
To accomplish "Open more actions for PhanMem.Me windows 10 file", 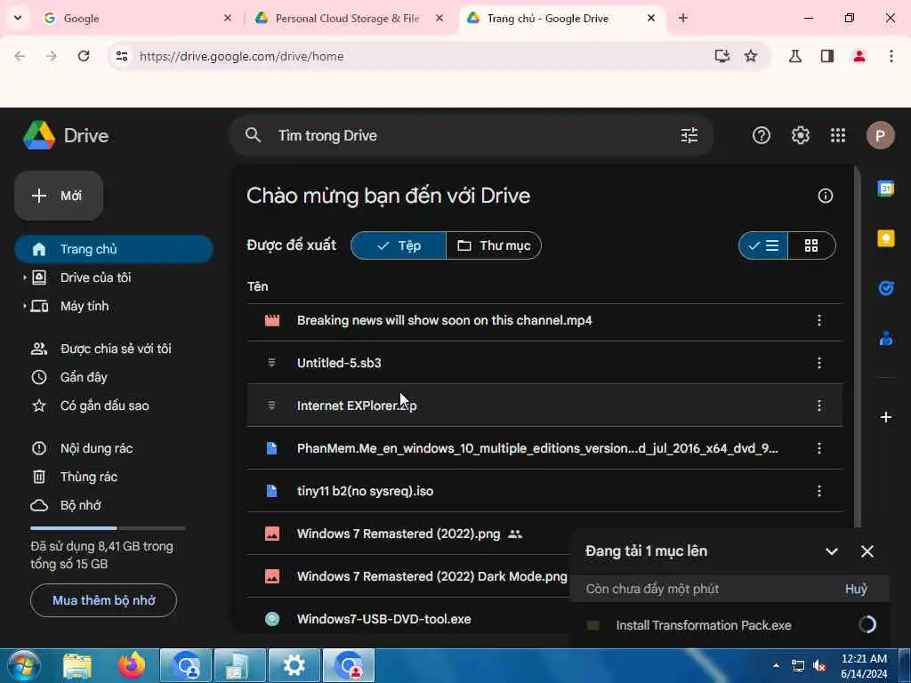I will [819, 448].
